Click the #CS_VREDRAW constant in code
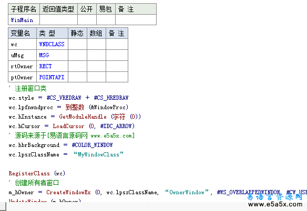Screen dimensions: 307x211 pyautogui.click(x=64, y=98)
